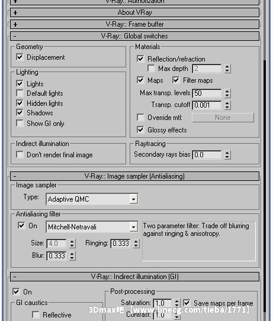Click the Ringing value field
Screen dimensions: 273x321
point(121,244)
